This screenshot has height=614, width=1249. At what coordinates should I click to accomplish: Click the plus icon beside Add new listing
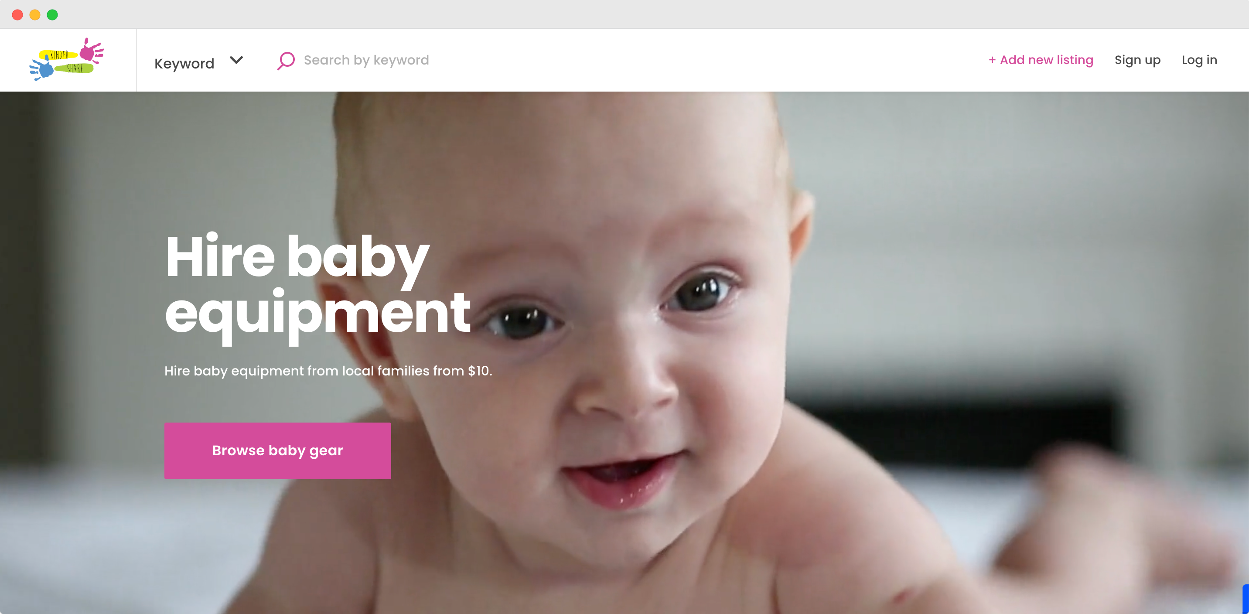click(x=992, y=60)
